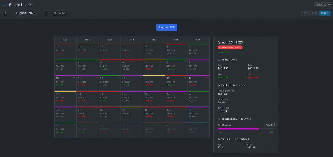
Task: Click the calendar icon inside the Today button
Action: [x=55, y=13]
